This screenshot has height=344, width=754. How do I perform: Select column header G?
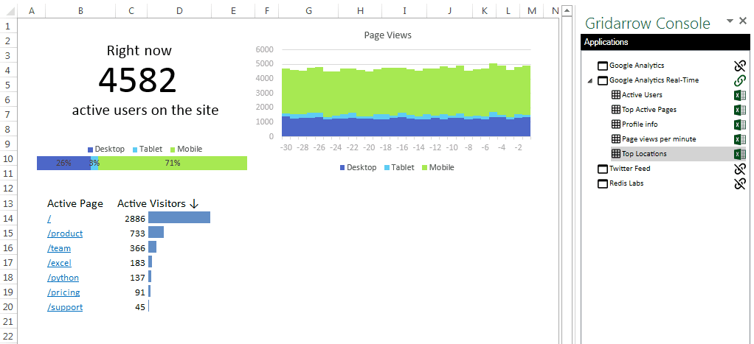pyautogui.click(x=308, y=10)
